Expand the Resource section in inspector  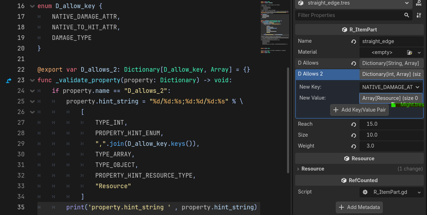click(298, 169)
